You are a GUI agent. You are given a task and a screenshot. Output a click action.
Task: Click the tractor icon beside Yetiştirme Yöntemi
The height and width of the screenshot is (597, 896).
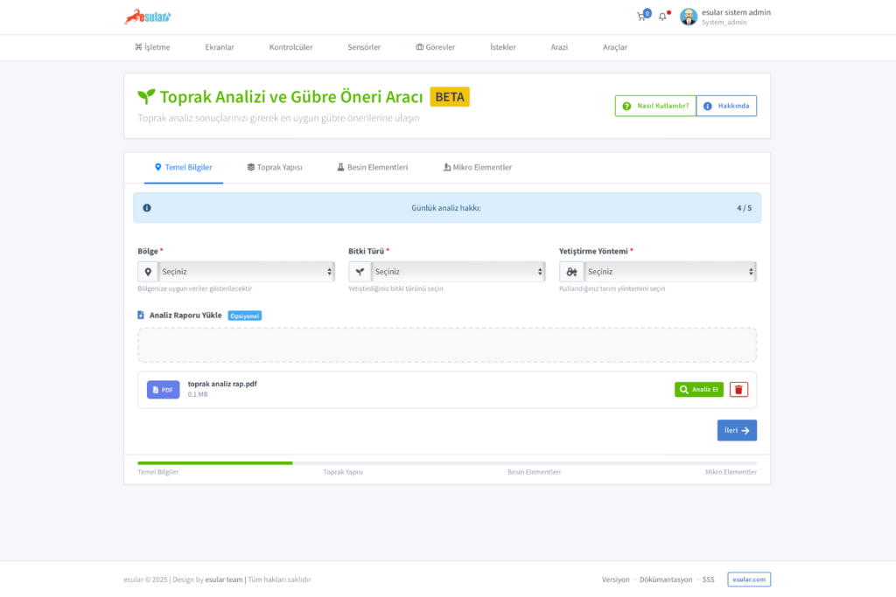pos(570,272)
